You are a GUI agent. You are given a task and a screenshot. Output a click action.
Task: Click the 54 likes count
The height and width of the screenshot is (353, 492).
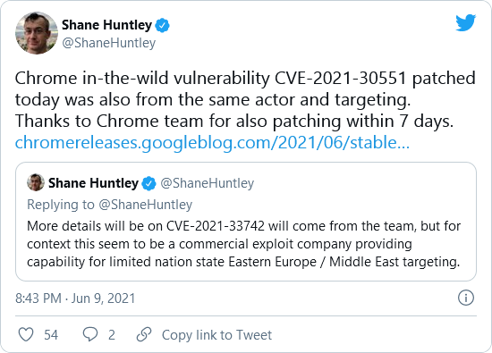tap(51, 335)
